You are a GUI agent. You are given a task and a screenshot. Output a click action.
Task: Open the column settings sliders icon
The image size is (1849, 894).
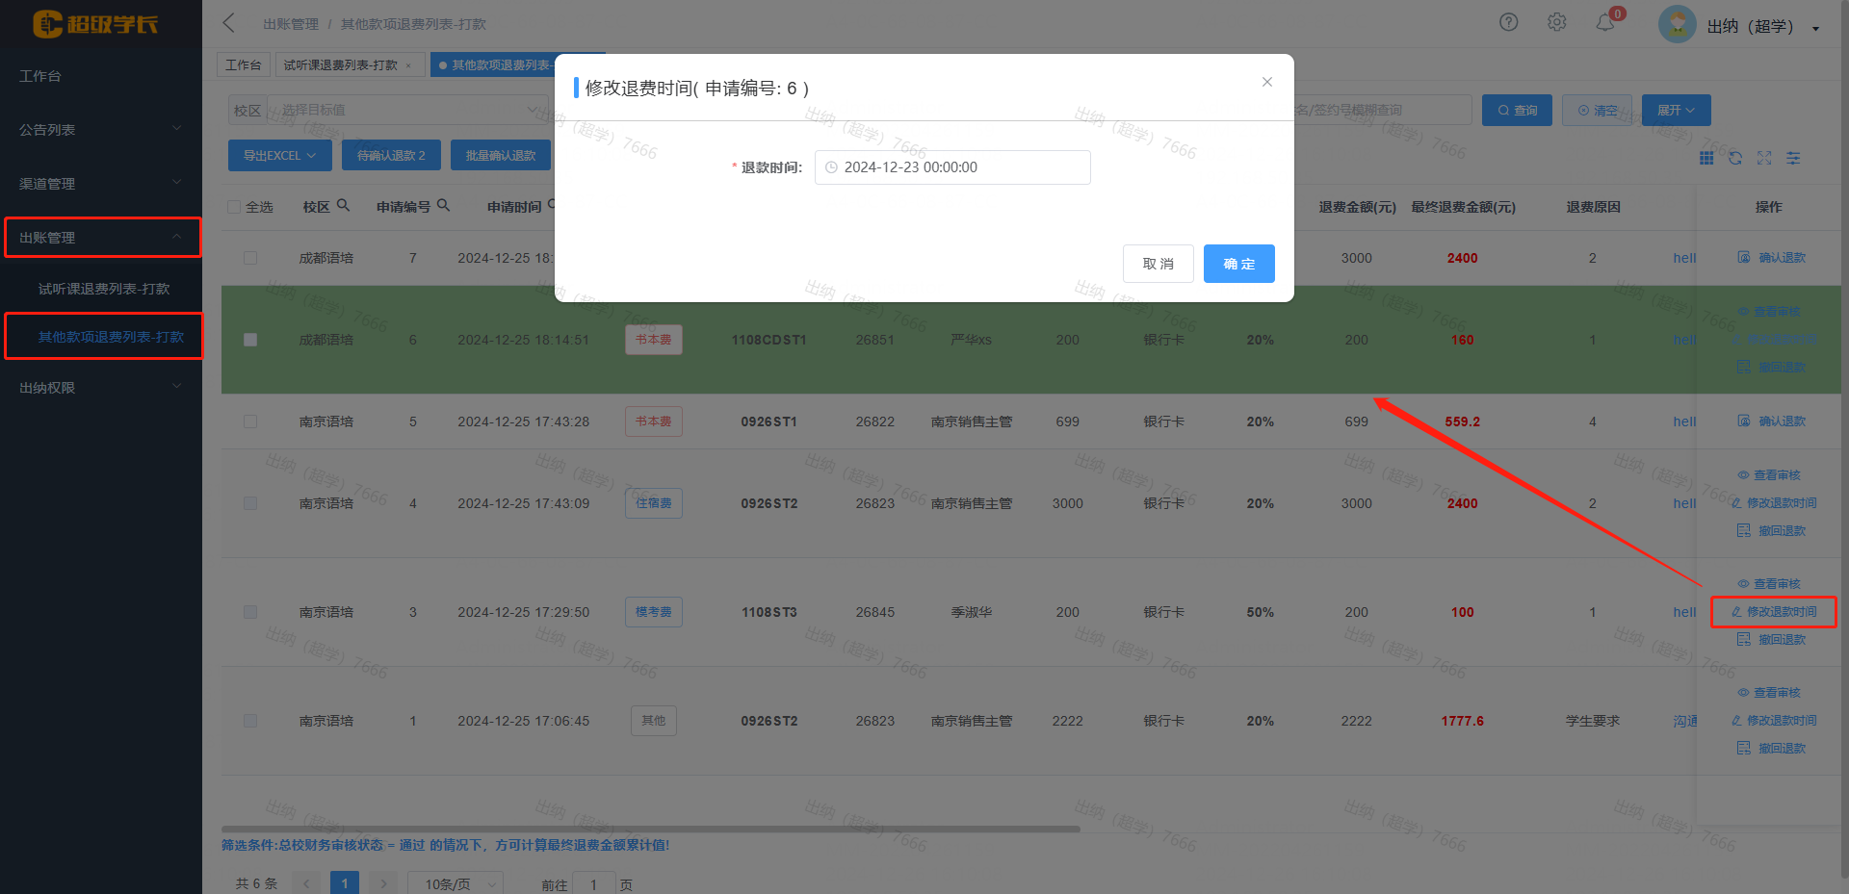[x=1792, y=158]
